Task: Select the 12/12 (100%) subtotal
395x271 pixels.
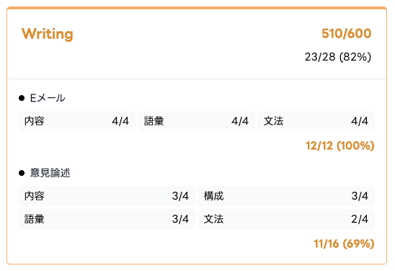Action: (x=339, y=146)
